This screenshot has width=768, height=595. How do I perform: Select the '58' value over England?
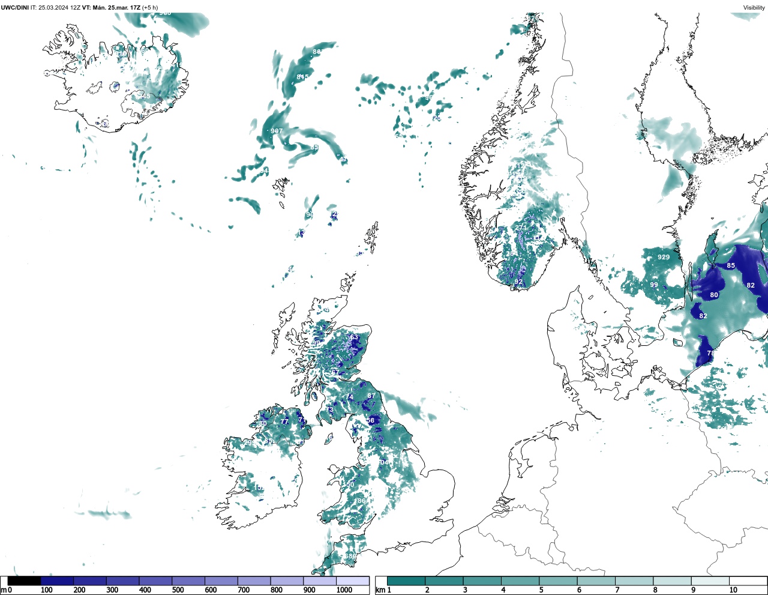[x=371, y=420]
